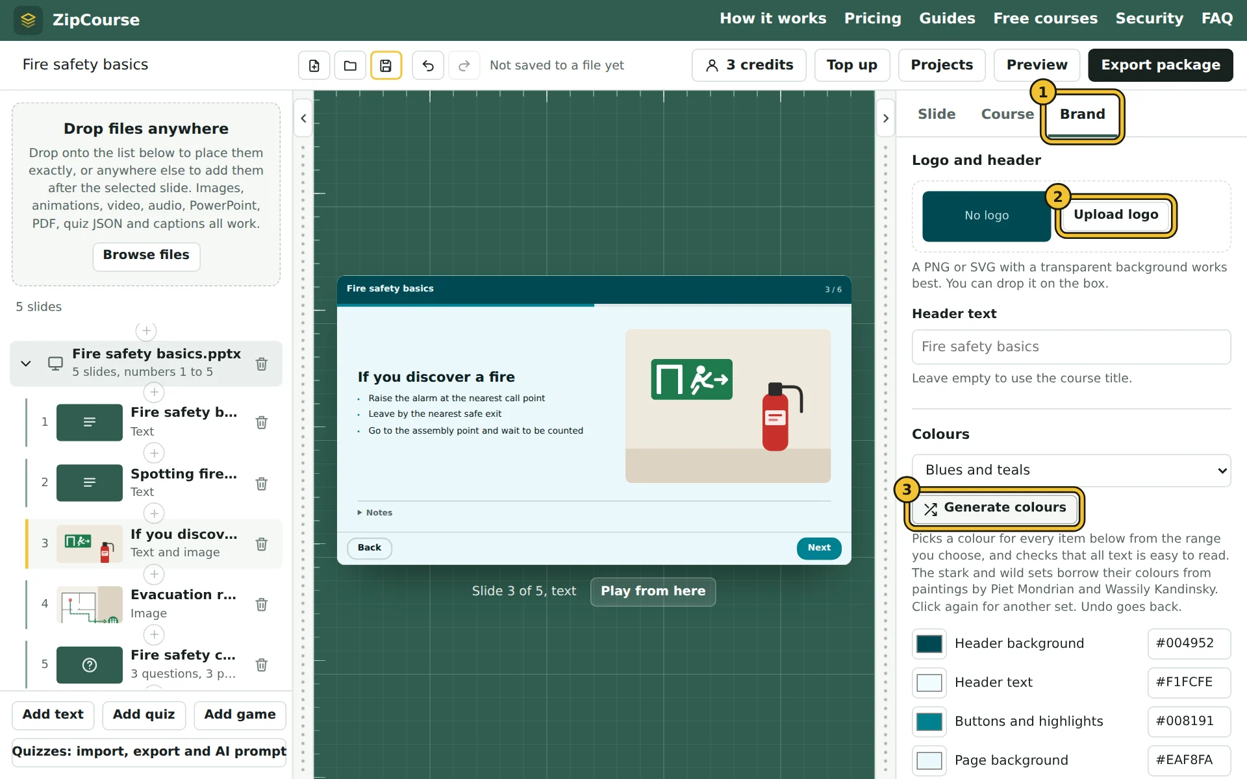Delete the Fire safety basics.pptx group
The width and height of the screenshot is (1247, 779).
point(262,364)
